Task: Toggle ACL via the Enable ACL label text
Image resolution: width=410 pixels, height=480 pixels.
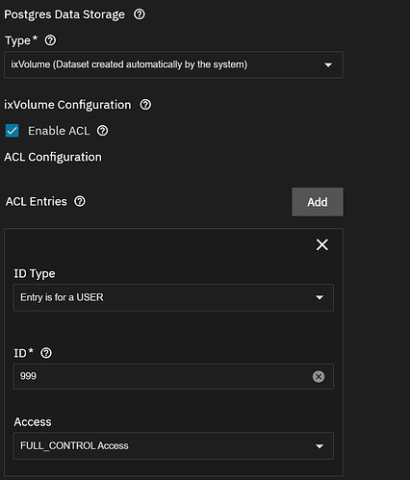Action: point(59,131)
